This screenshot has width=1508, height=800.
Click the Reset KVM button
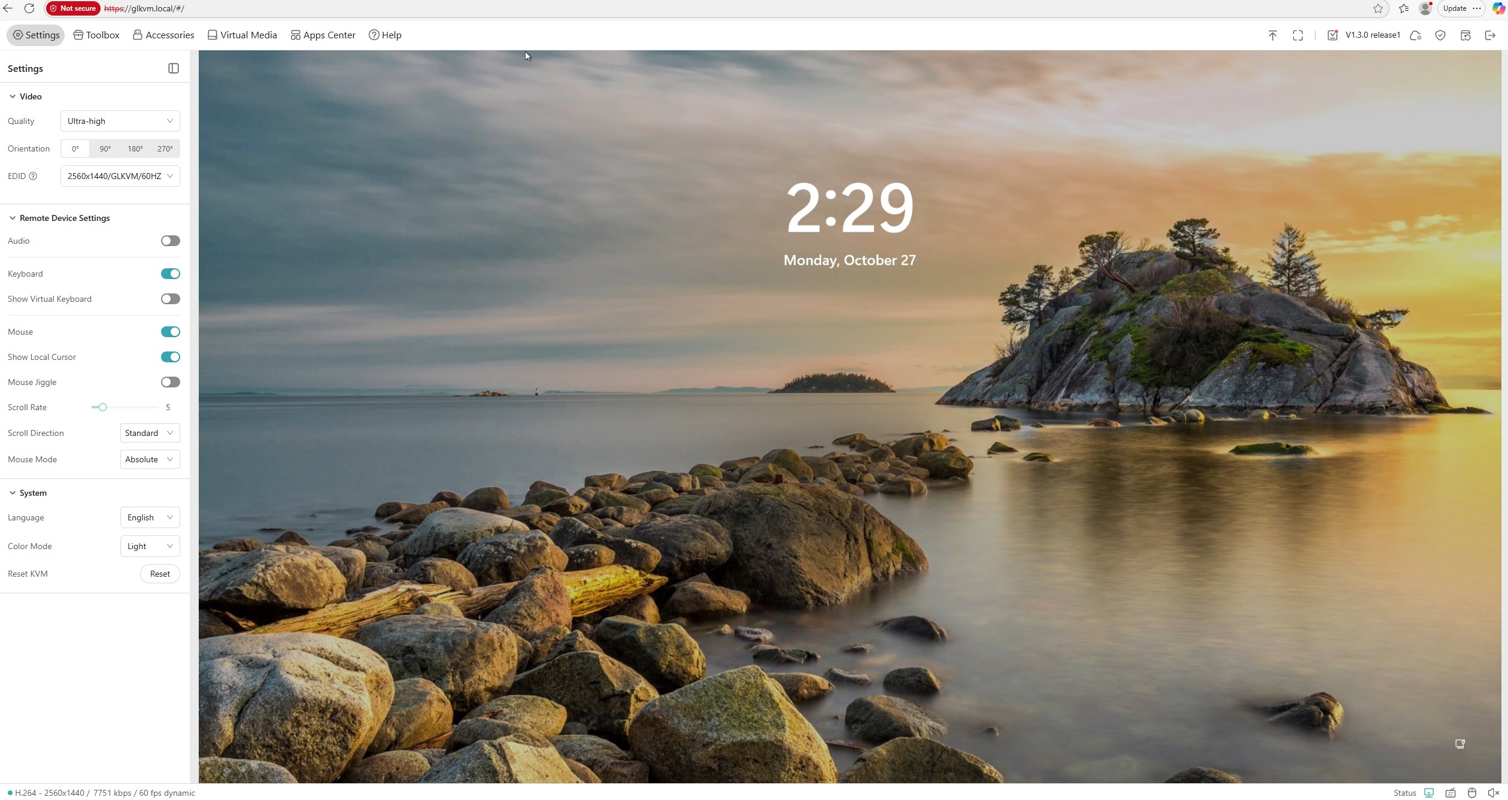pos(160,574)
